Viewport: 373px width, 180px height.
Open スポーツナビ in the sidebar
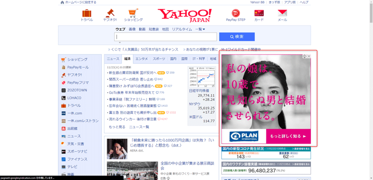click(x=77, y=152)
